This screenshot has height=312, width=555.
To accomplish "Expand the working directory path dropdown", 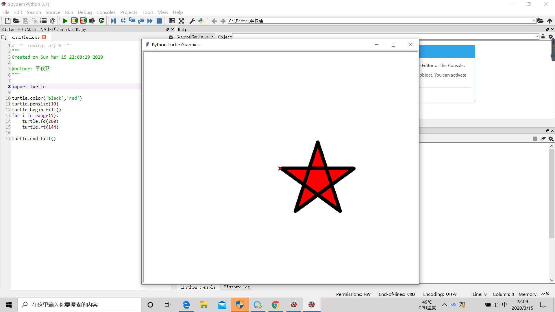I will click(x=534, y=21).
